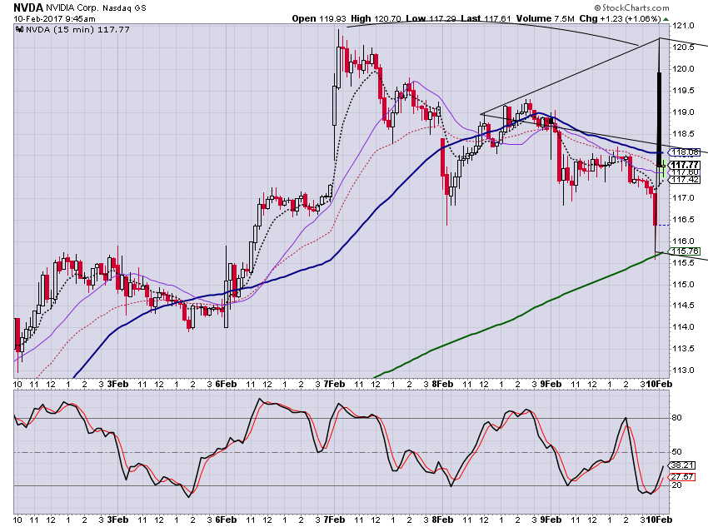Click the 121.0 label at the top of the price axis
Viewport: 708px width, 527px height.
click(683, 26)
